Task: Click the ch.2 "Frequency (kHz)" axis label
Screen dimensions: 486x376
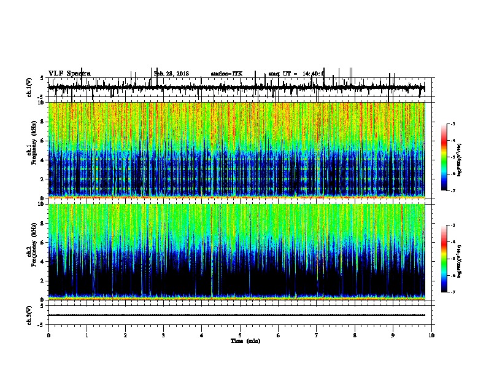Action: click(x=34, y=245)
